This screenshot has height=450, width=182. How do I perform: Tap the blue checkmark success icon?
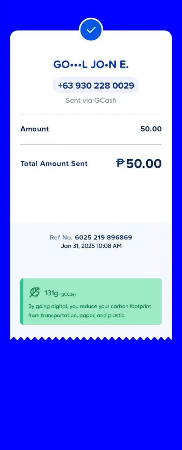(x=91, y=30)
